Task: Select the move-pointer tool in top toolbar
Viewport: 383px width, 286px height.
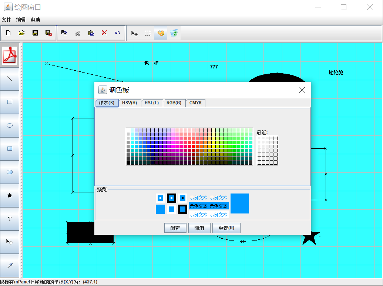Action: tap(134, 33)
